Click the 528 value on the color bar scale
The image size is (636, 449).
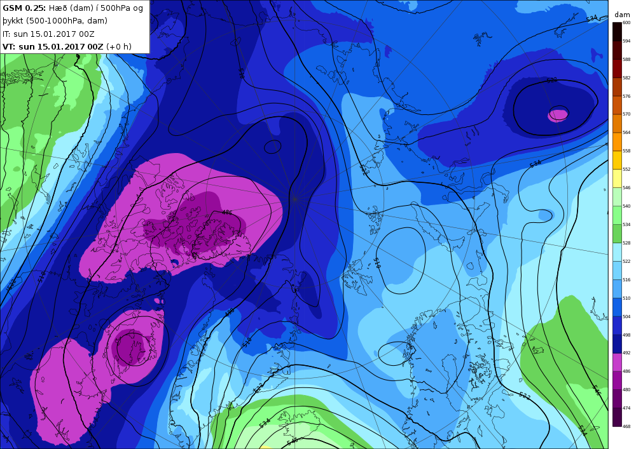tap(626, 243)
